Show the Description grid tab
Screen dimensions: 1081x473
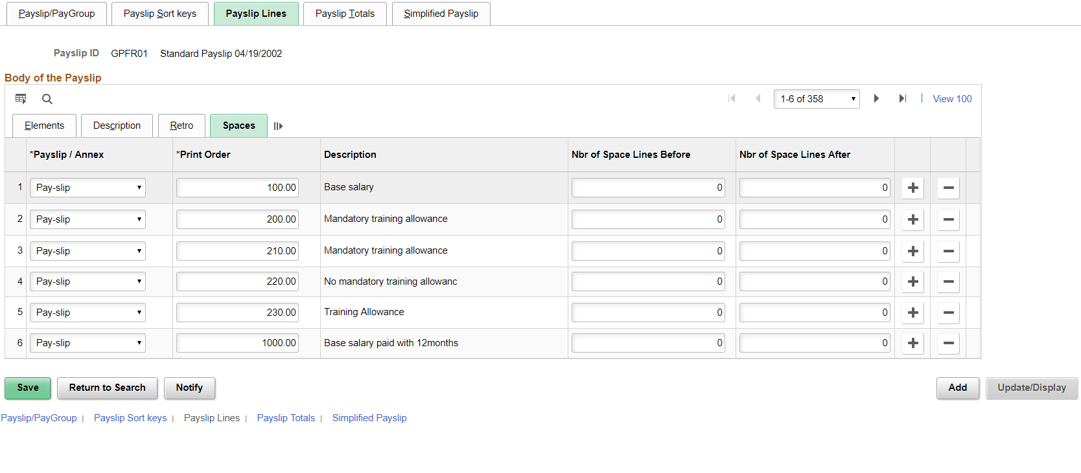117,126
